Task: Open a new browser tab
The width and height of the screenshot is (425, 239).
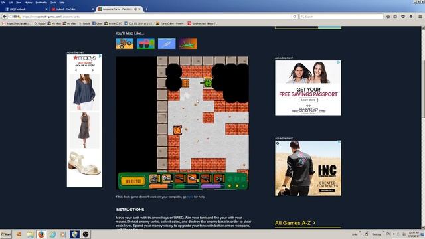Action: [147, 9]
